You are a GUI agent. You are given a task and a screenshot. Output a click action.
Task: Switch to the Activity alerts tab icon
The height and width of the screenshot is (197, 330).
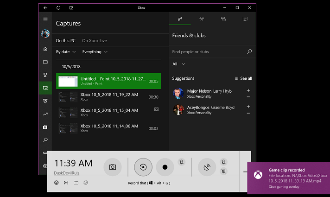pos(245,19)
